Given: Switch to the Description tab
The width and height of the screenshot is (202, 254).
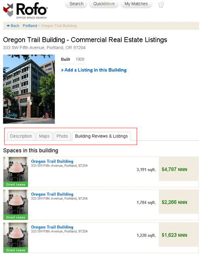Looking at the screenshot, I should pos(21,136).
